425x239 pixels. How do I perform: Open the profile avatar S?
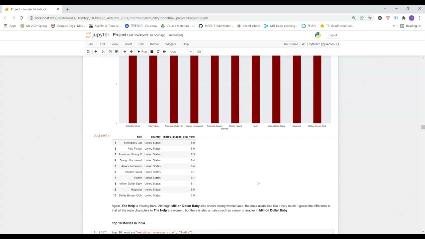[411, 18]
